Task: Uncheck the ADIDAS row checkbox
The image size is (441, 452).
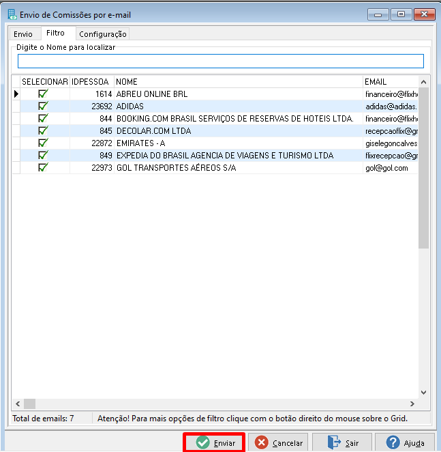Action: pos(43,106)
